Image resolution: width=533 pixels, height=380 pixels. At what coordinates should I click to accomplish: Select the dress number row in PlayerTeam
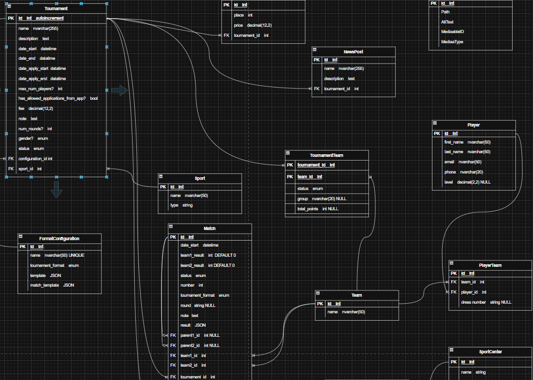point(485,302)
